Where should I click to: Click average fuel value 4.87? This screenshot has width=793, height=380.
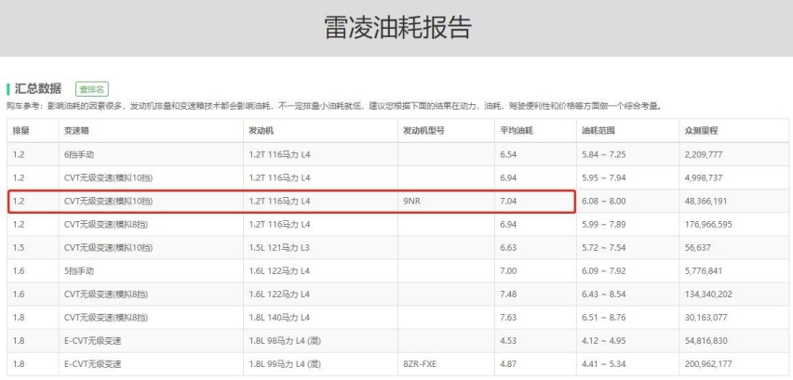[508, 364]
